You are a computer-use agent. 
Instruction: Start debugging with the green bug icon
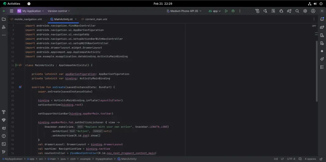tap(233, 11)
